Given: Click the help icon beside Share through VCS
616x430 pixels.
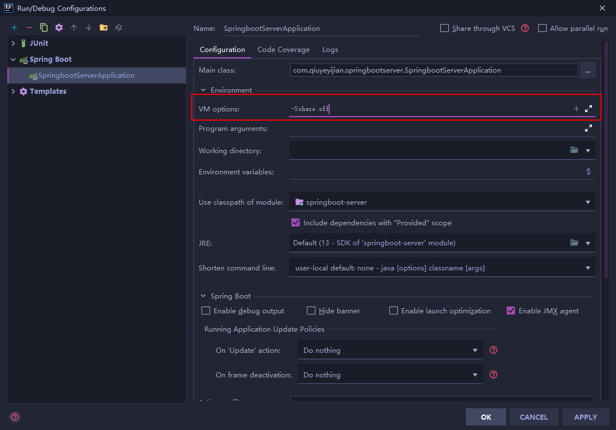Looking at the screenshot, I should coord(525,28).
